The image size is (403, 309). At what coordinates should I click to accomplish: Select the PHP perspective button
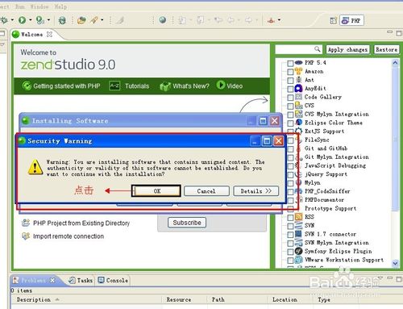351,20
